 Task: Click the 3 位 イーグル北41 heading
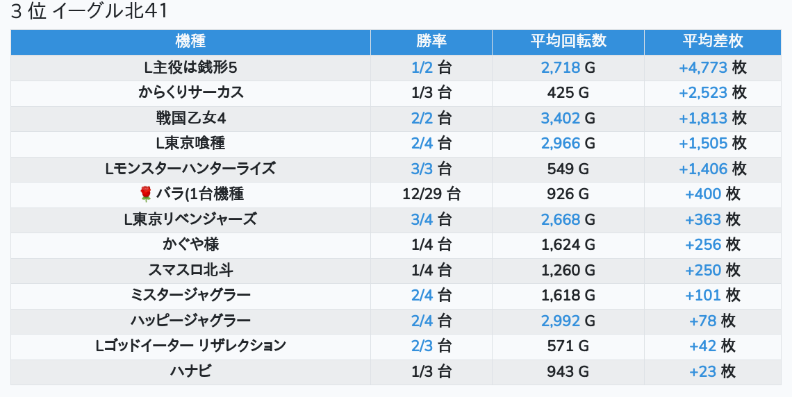pyautogui.click(x=90, y=12)
